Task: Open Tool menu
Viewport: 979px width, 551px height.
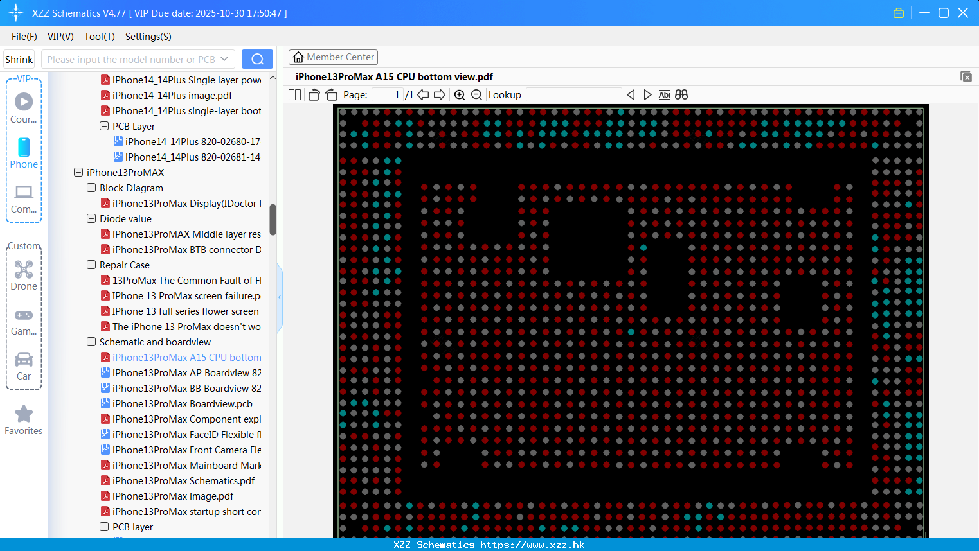Action: [x=100, y=37]
